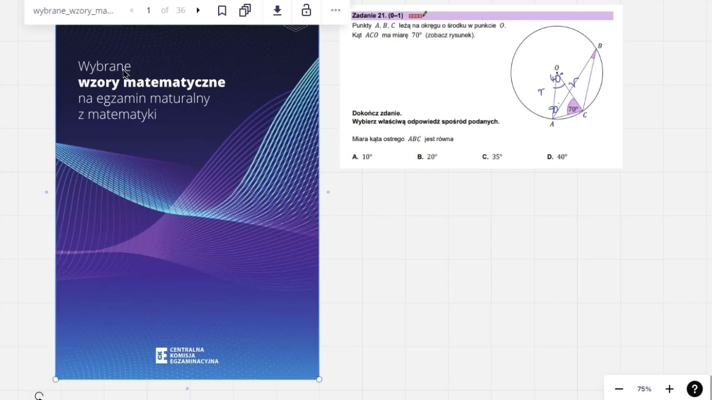Click the total page count '36'
This screenshot has height=400, width=712.
point(181,11)
